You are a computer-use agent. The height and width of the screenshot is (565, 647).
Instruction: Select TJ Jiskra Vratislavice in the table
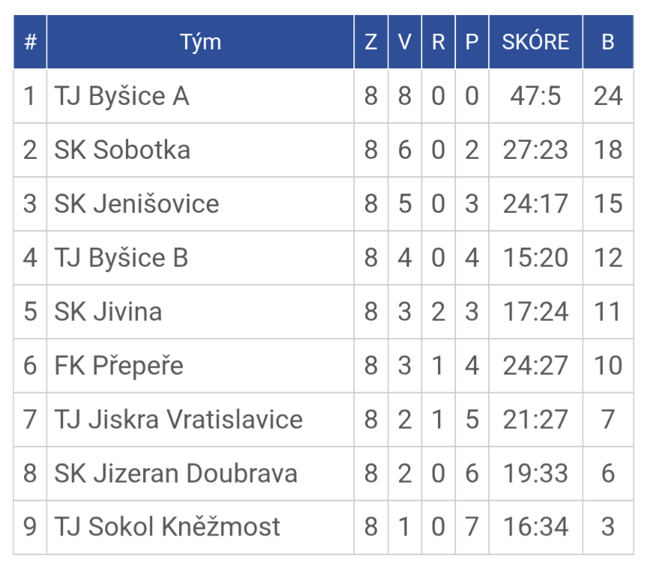pos(178,420)
